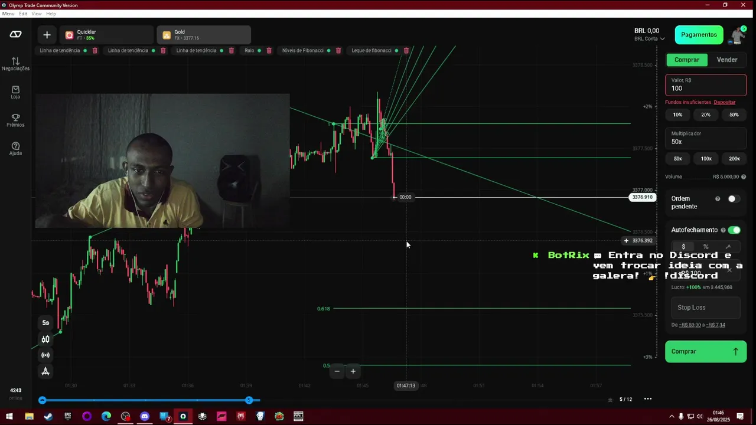Viewport: 756px width, 425px height.
Task: Open drawing tools compass icon
Action: pyautogui.click(x=45, y=371)
